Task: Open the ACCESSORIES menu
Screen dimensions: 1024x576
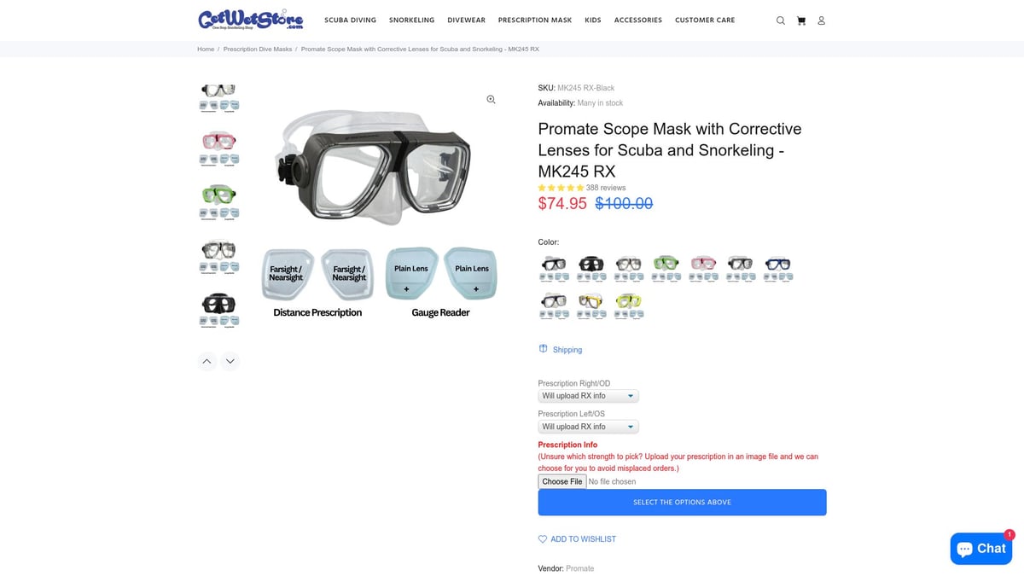Action: [637, 20]
